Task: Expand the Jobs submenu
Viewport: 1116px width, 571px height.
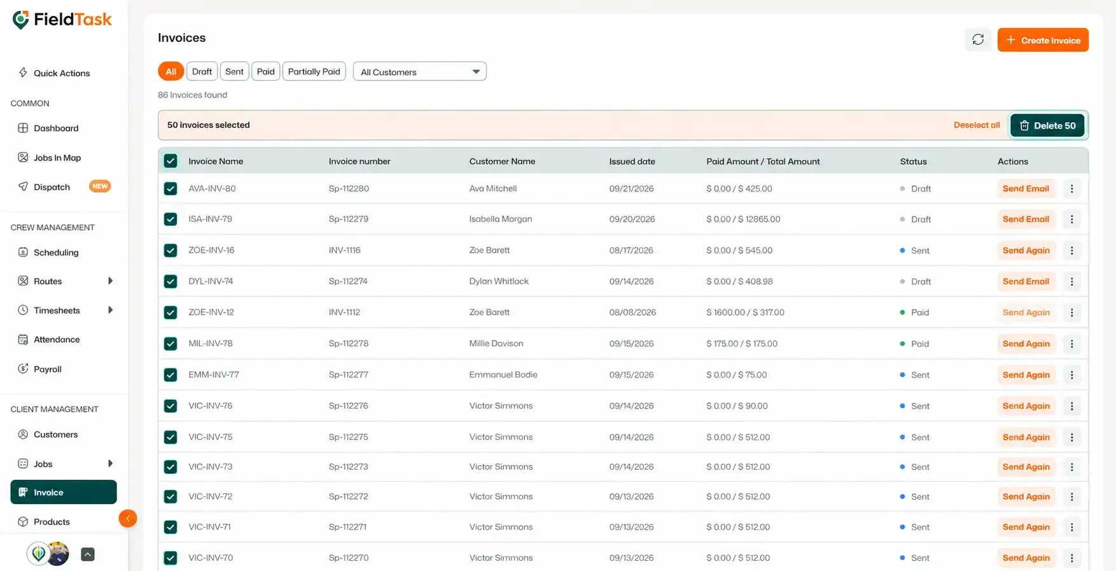Action: point(110,463)
